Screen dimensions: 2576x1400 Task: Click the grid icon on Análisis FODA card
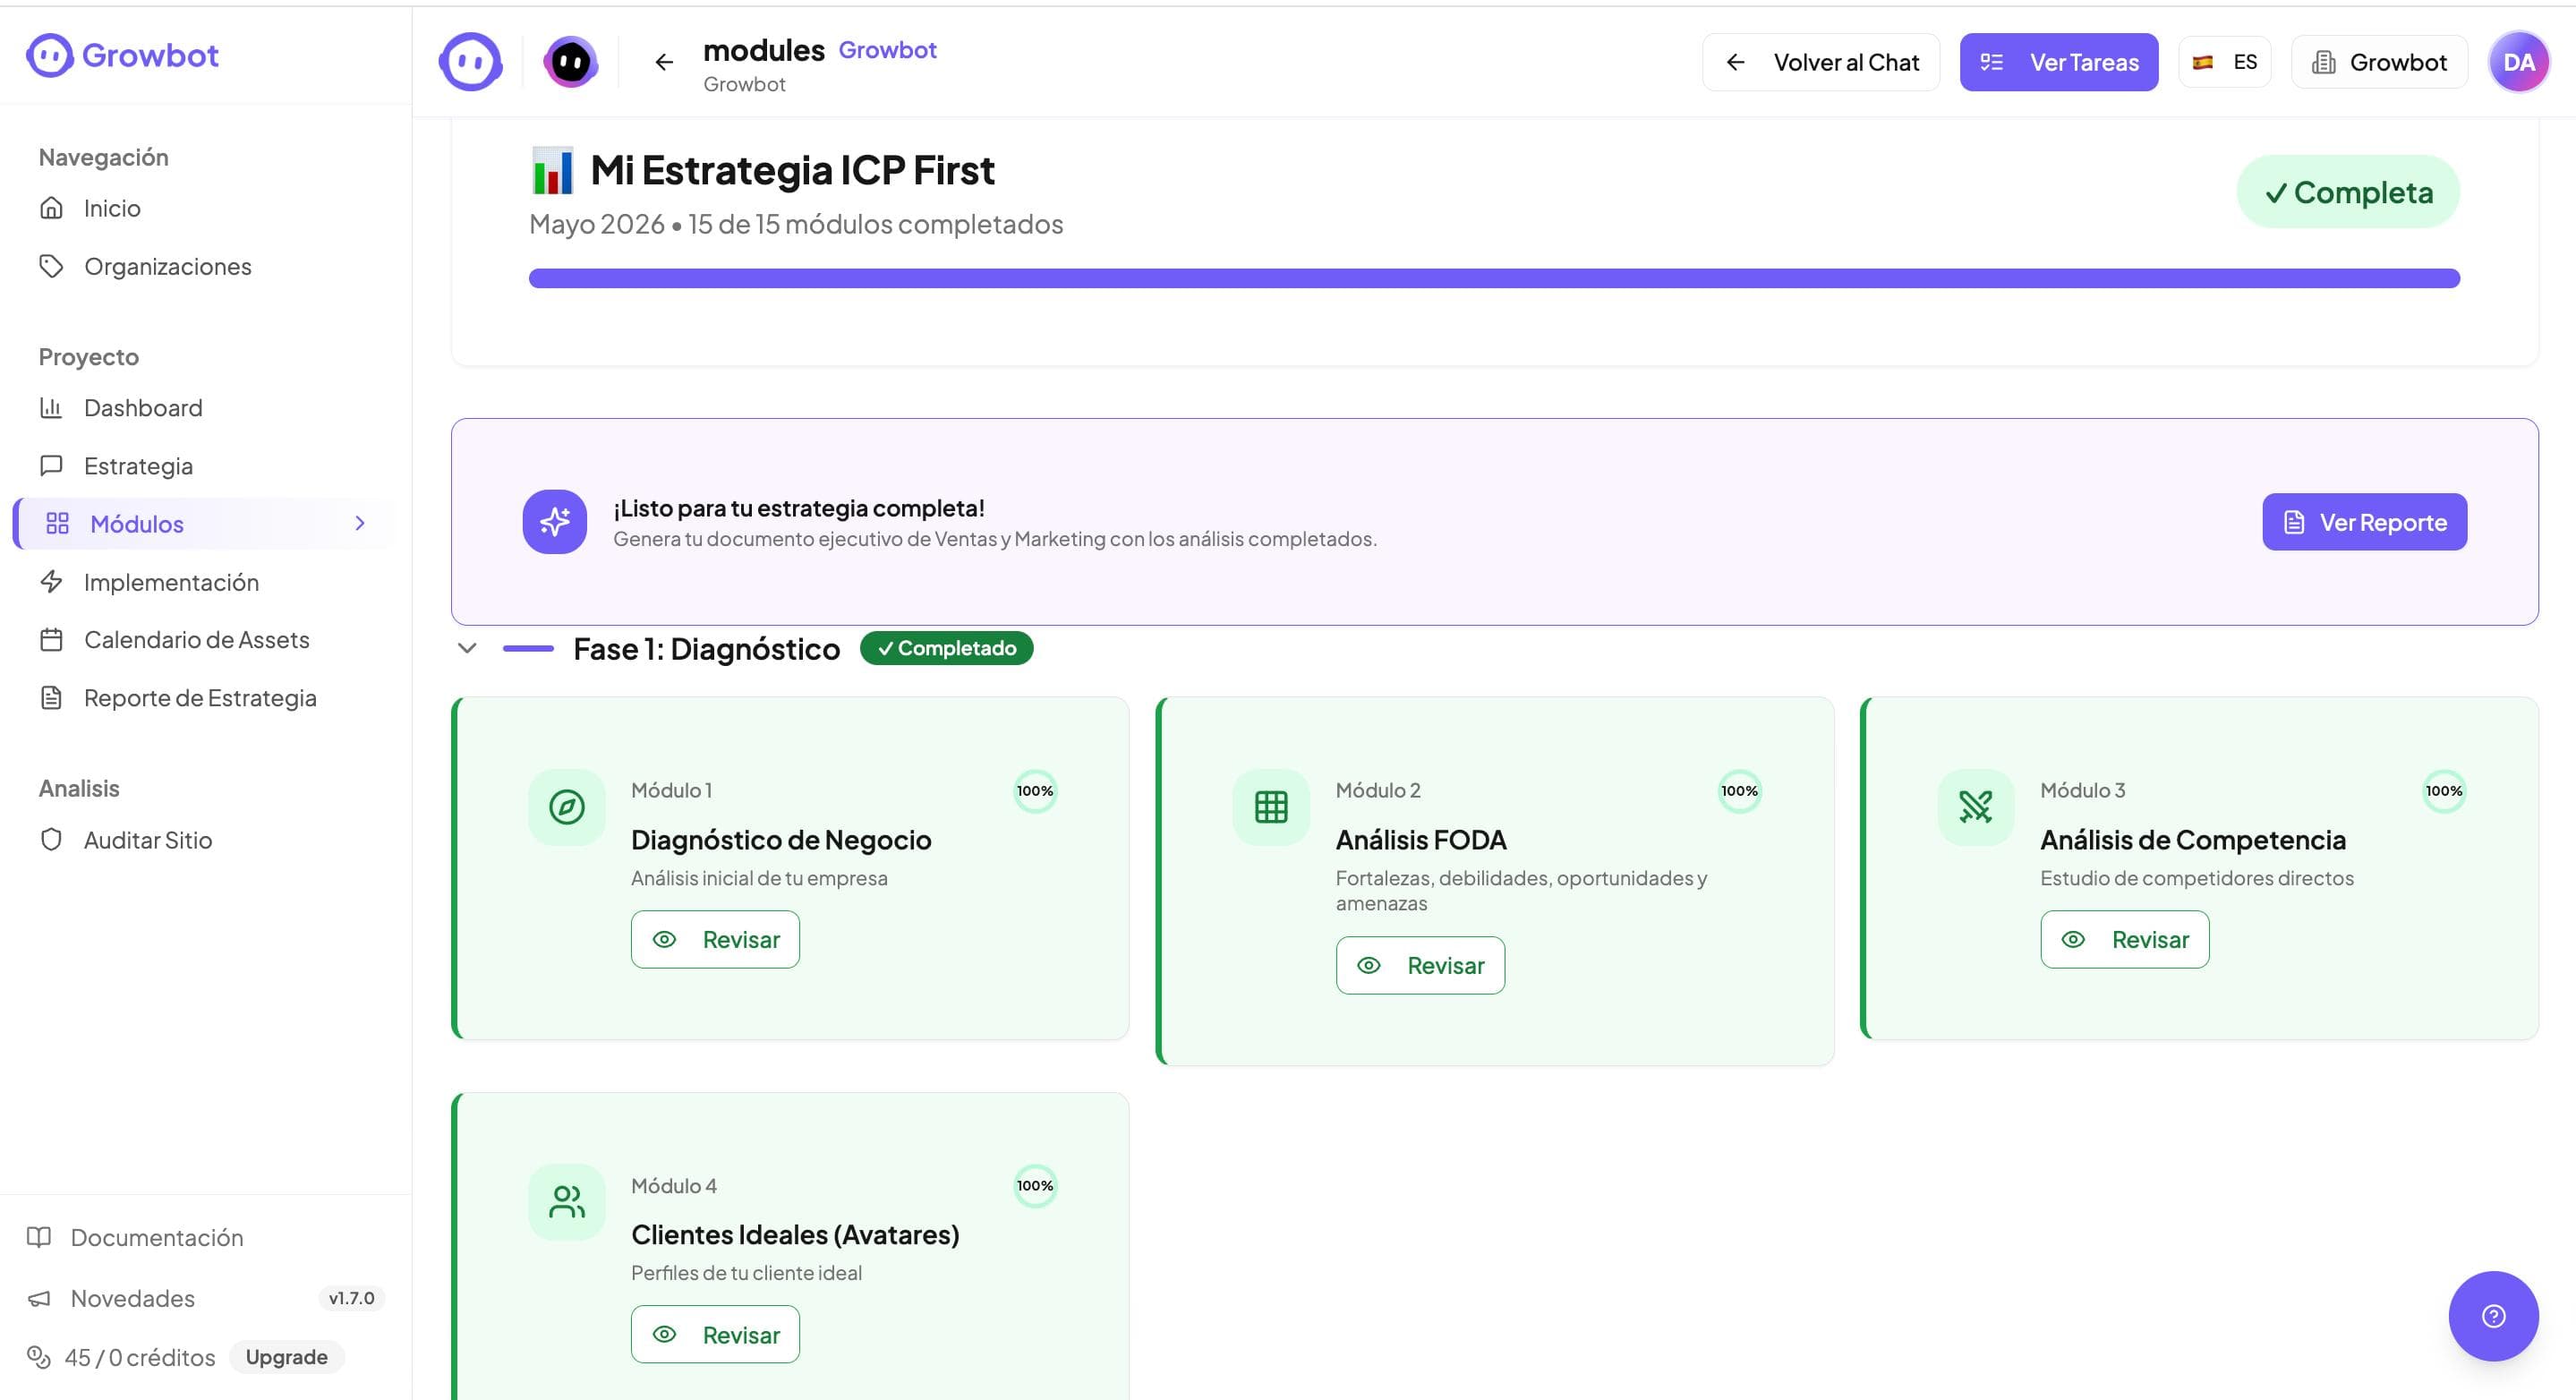pos(1271,807)
